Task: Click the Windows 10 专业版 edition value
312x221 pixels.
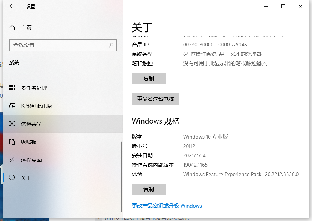Action: coord(206,137)
